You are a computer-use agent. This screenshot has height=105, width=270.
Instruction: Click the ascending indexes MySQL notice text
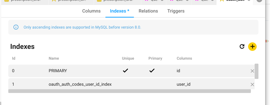pyautogui.click(x=82, y=27)
